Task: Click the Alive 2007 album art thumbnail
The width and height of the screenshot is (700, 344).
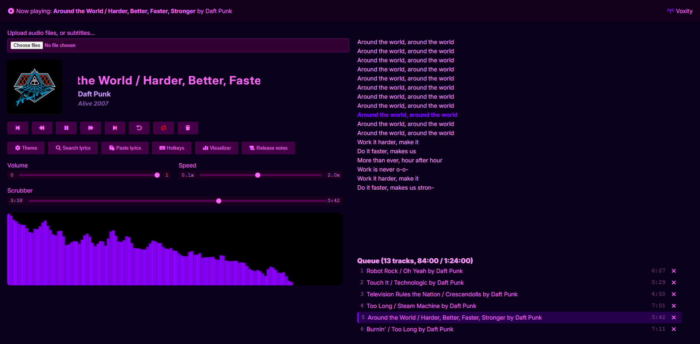Action: (35, 87)
